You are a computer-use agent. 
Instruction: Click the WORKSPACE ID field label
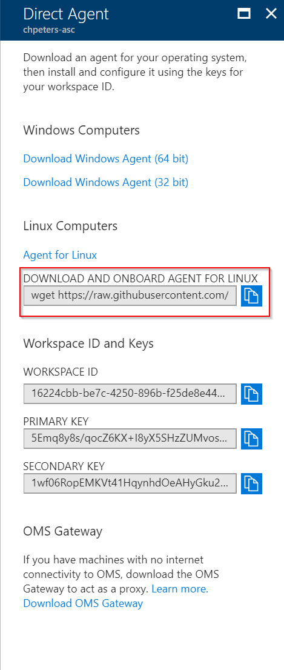[x=60, y=372]
